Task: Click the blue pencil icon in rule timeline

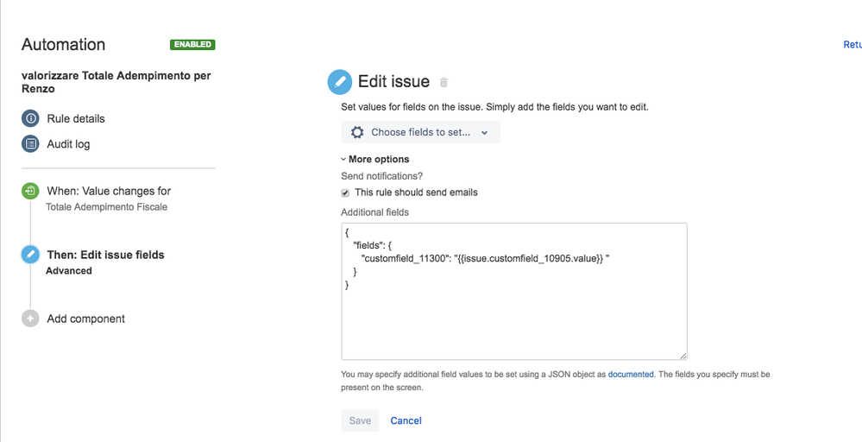Action: point(30,255)
